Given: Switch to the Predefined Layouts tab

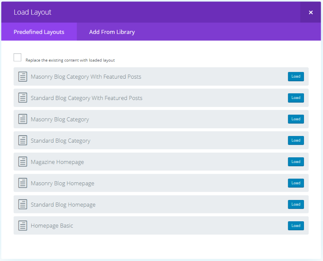Looking at the screenshot, I should [x=39, y=32].
